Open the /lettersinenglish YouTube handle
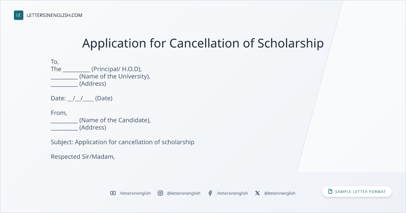406x213 pixels. click(135, 193)
